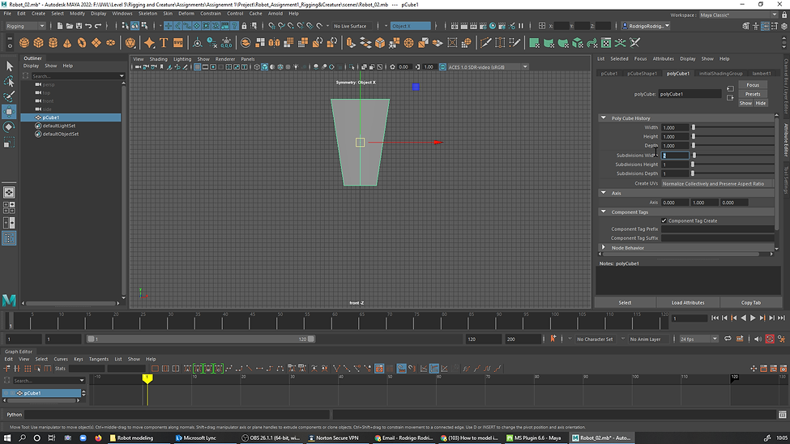Select the Paint Selection tool

9,96
